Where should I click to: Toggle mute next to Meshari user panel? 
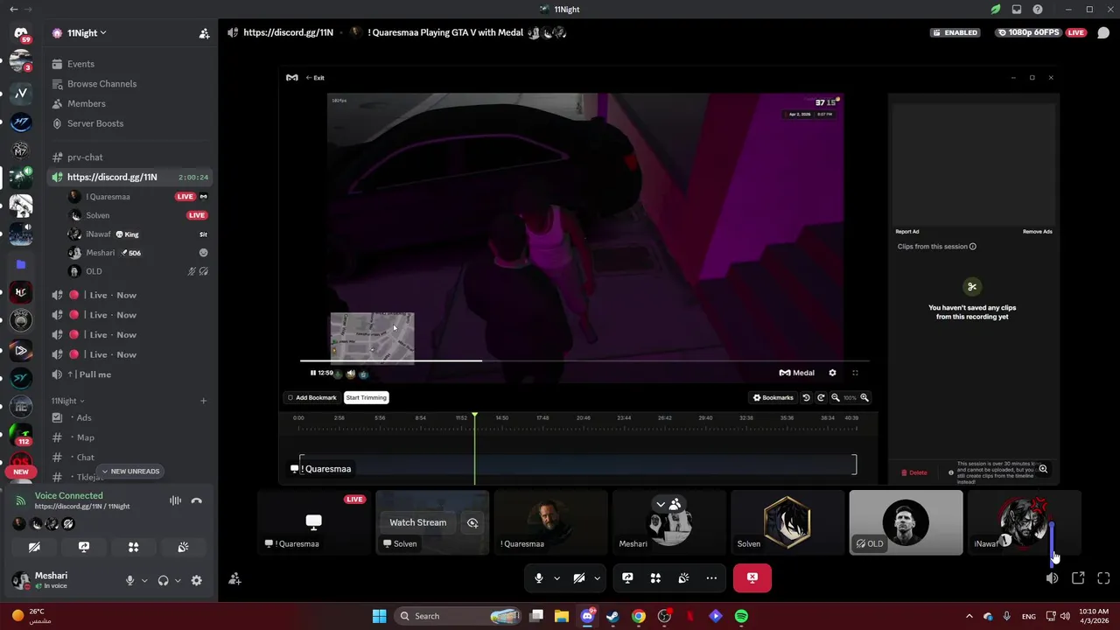click(129, 580)
